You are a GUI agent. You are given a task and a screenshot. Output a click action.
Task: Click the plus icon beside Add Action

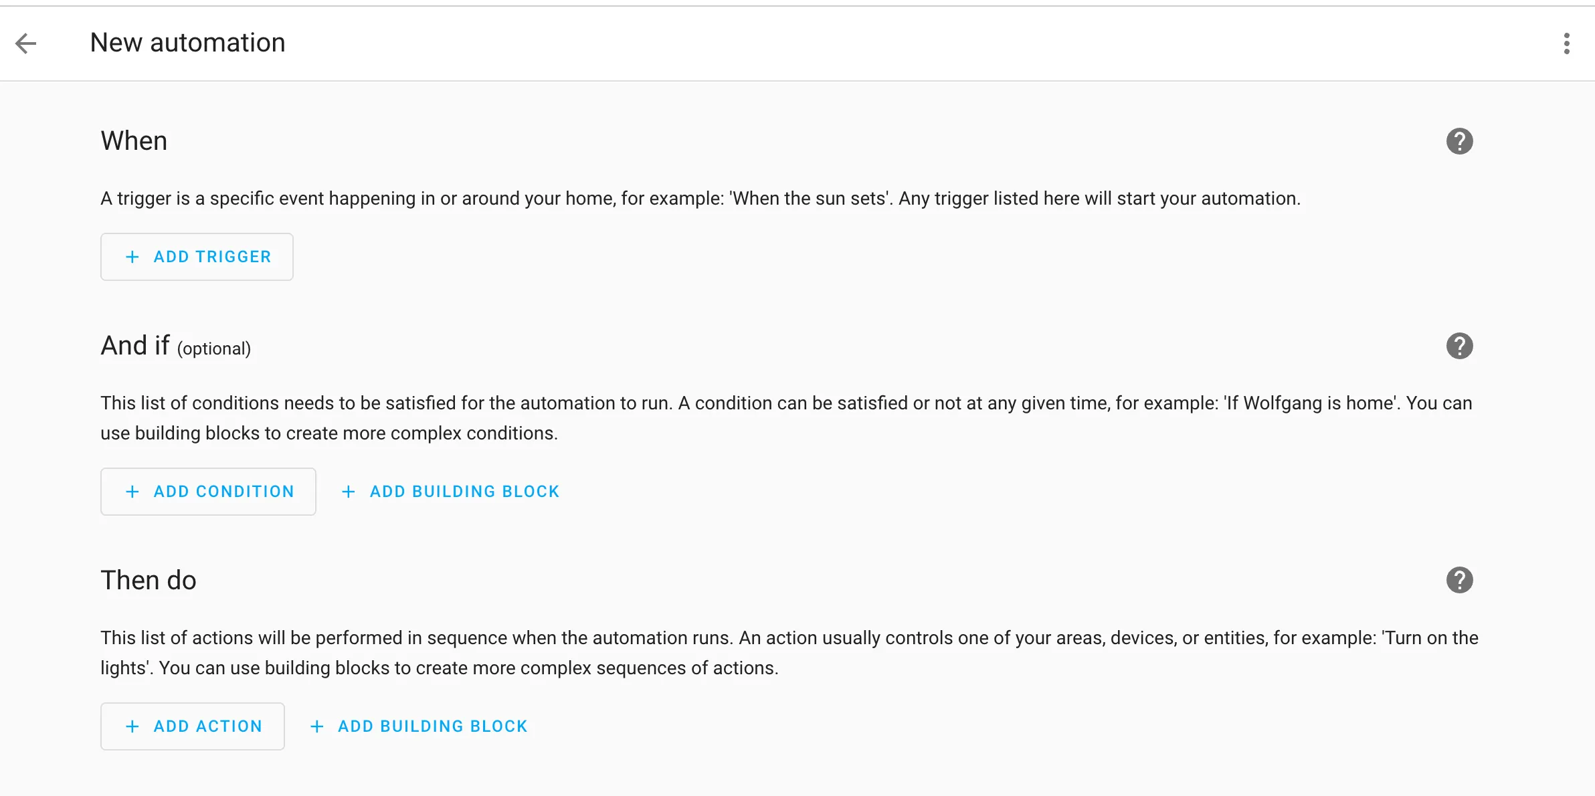coord(132,726)
